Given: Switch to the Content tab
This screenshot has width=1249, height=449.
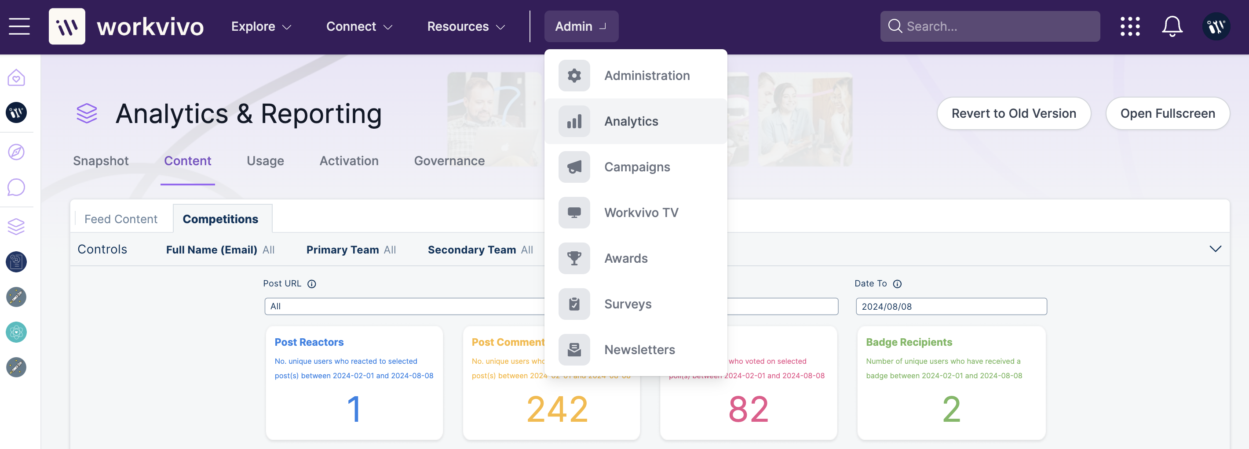Looking at the screenshot, I should (x=188, y=161).
